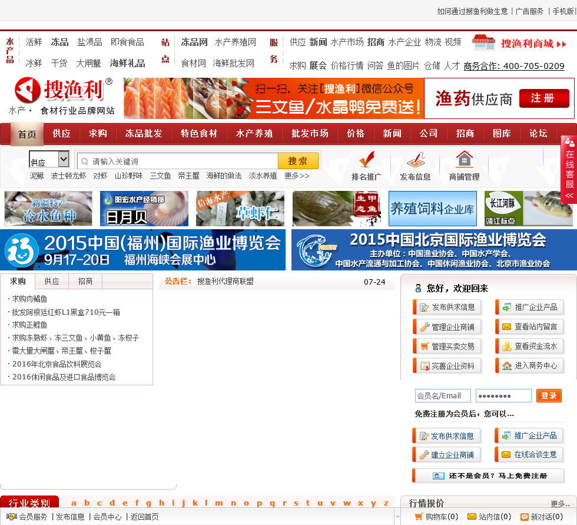The image size is (577, 525).
Task: Click the 购物车 cart icon in bottom bar
Action: (x=419, y=517)
